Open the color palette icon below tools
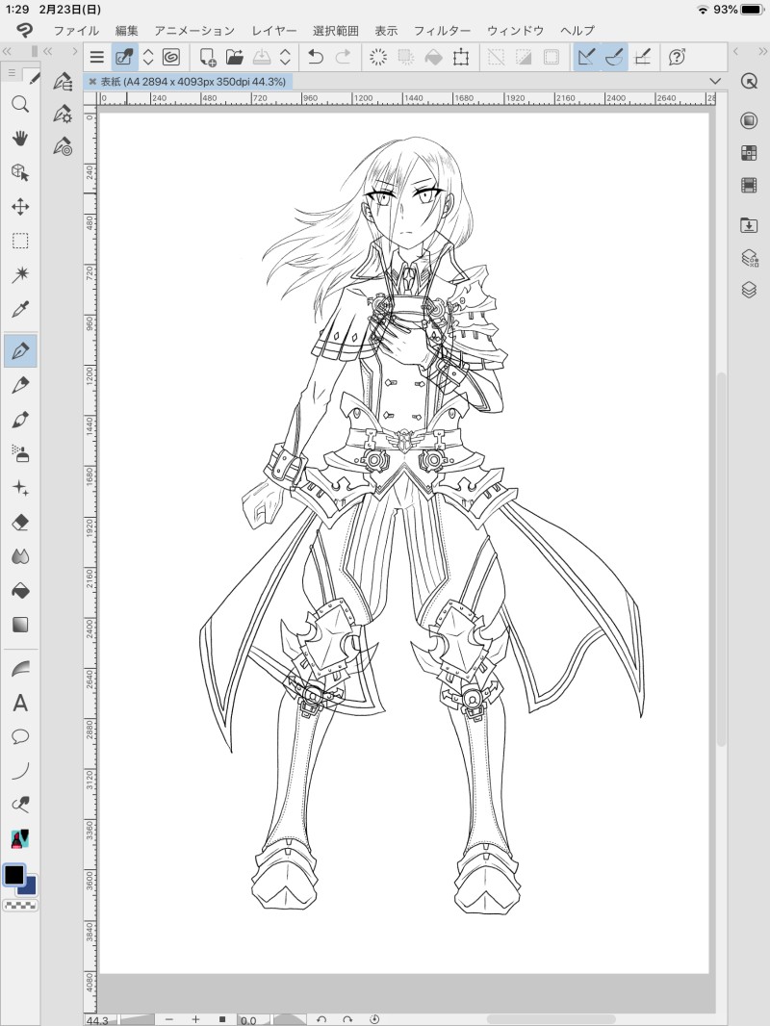 pyautogui.click(x=20, y=838)
